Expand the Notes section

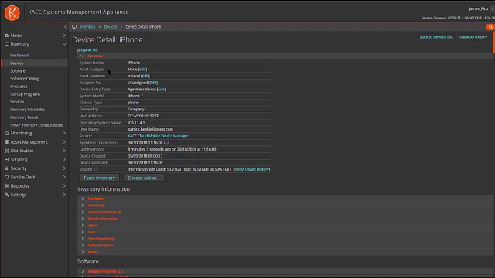click(83, 252)
